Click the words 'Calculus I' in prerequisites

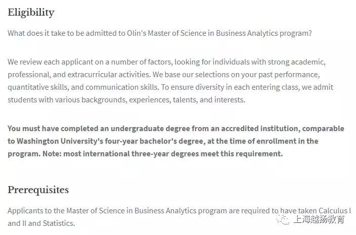335,211
